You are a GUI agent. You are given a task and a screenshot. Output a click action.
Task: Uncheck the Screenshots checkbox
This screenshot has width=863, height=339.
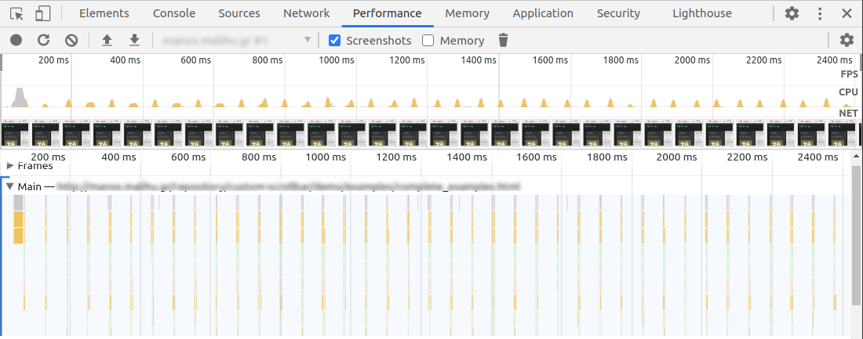[335, 40]
